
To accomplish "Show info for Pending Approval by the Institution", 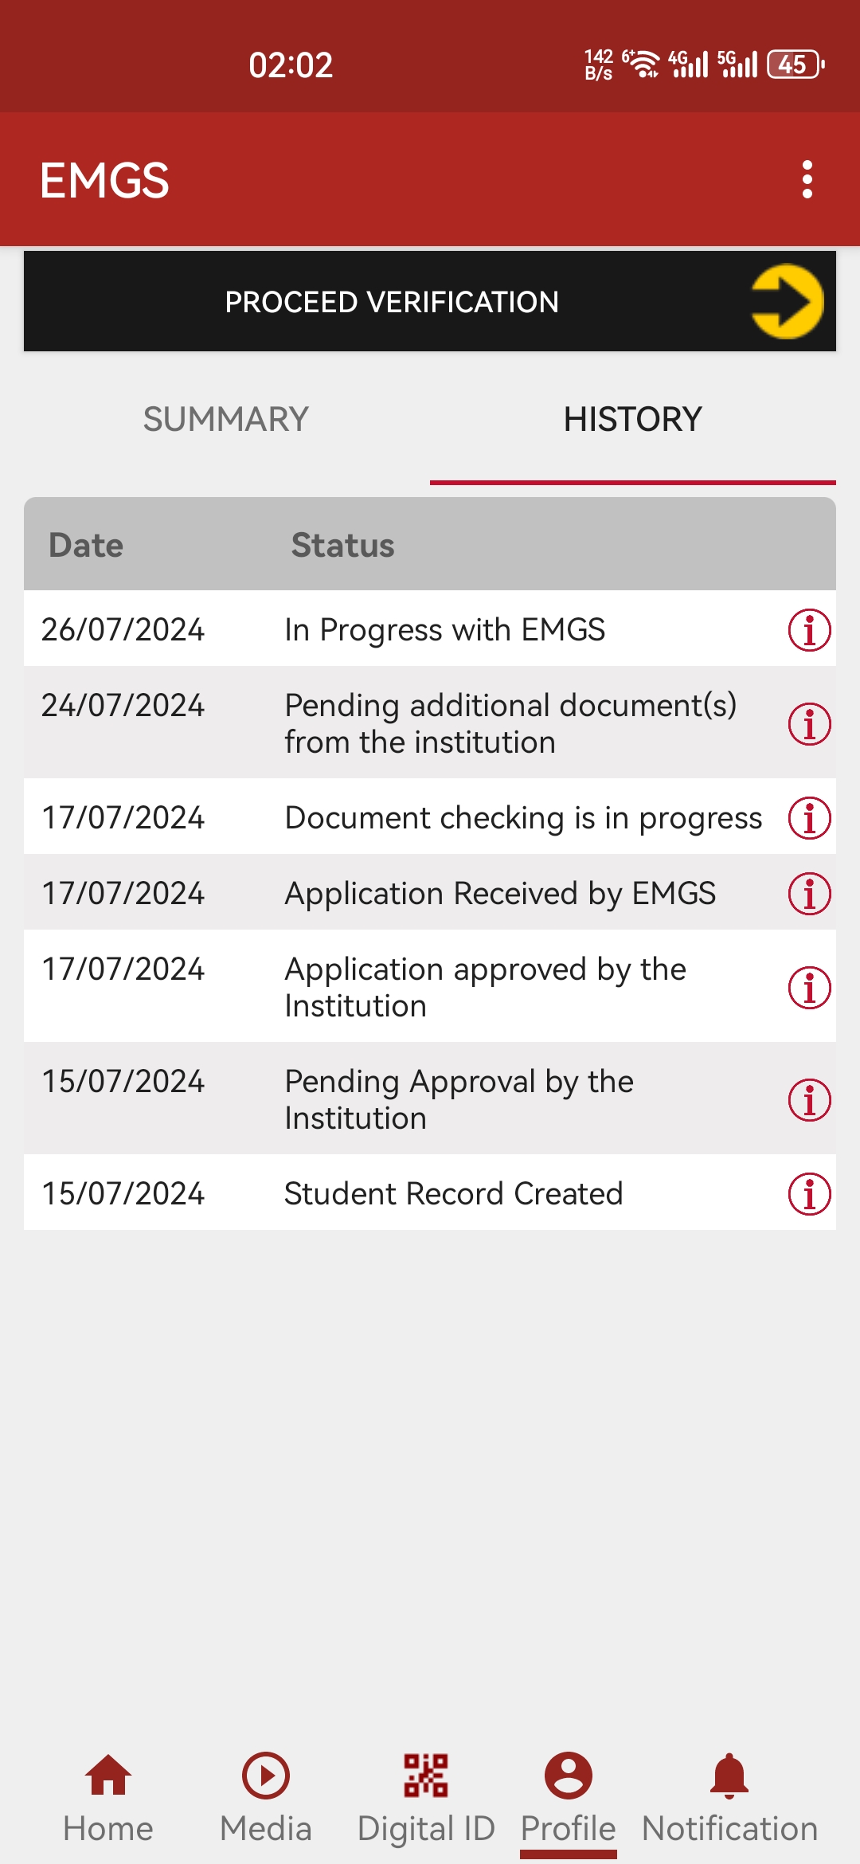I will (809, 1100).
